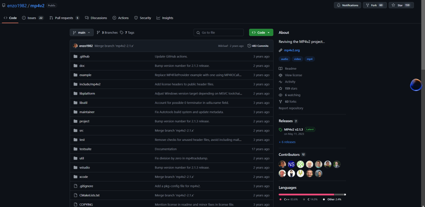This screenshot has height=207, width=425.
Task: Click the history clock icon by 483 Commits
Action: click(249, 46)
